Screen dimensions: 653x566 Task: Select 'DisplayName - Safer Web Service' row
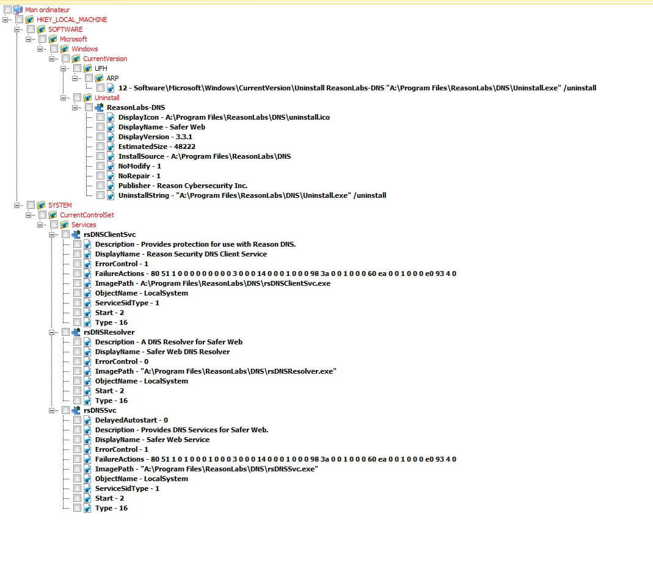(152, 440)
